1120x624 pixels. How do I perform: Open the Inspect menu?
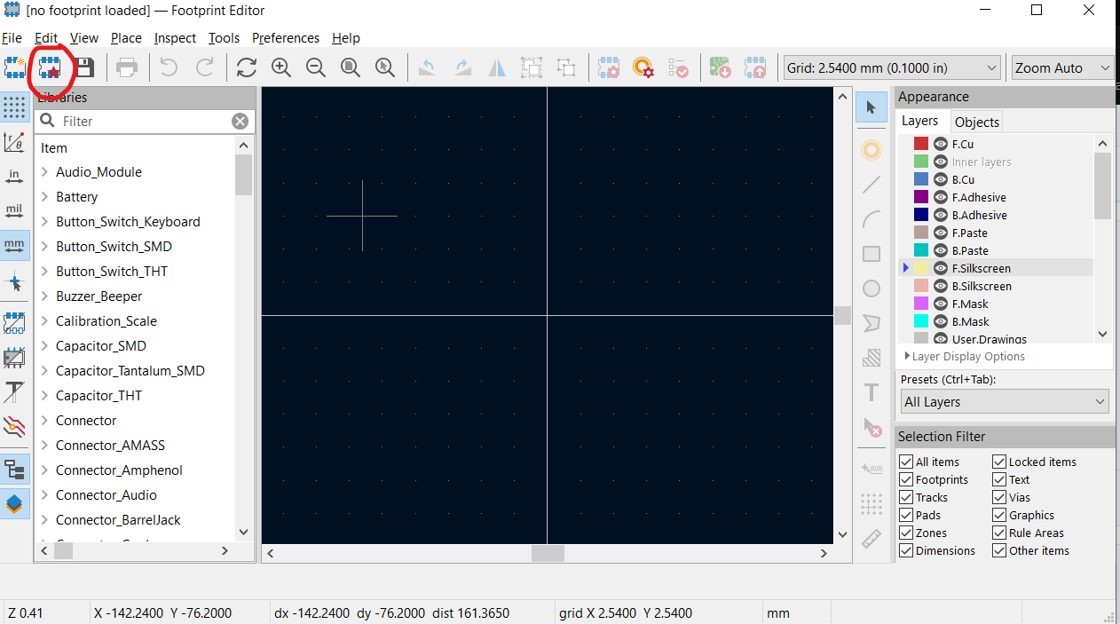click(x=175, y=38)
